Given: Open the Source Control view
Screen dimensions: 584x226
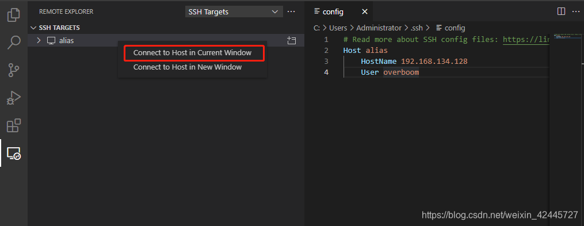Looking at the screenshot, I should (14, 70).
